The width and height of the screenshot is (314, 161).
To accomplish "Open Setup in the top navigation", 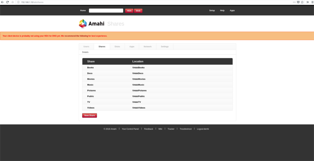I will (212, 10).
